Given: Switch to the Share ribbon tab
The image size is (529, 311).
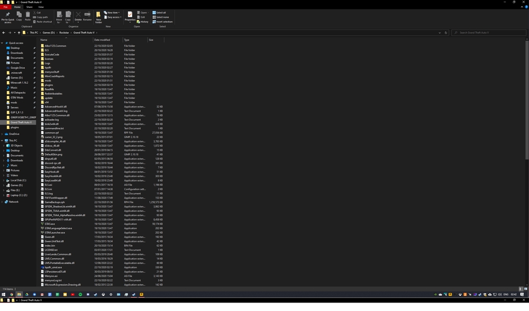Looking at the screenshot, I should pos(29,7).
